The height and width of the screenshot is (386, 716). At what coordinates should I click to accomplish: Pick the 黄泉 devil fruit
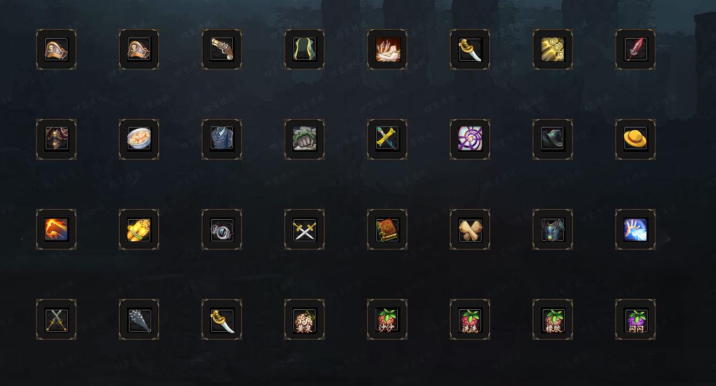point(304,319)
